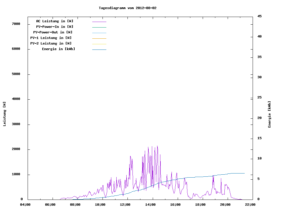Click the 25 tick label on the energy axis
The width and height of the screenshot is (282, 211).
tap(259, 98)
